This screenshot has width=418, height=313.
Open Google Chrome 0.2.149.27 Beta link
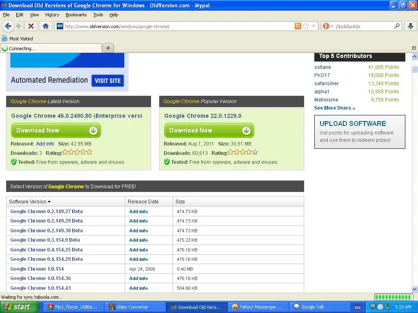47,212
